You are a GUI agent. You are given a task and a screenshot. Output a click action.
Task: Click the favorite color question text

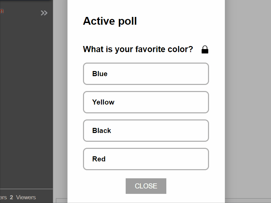click(x=138, y=49)
